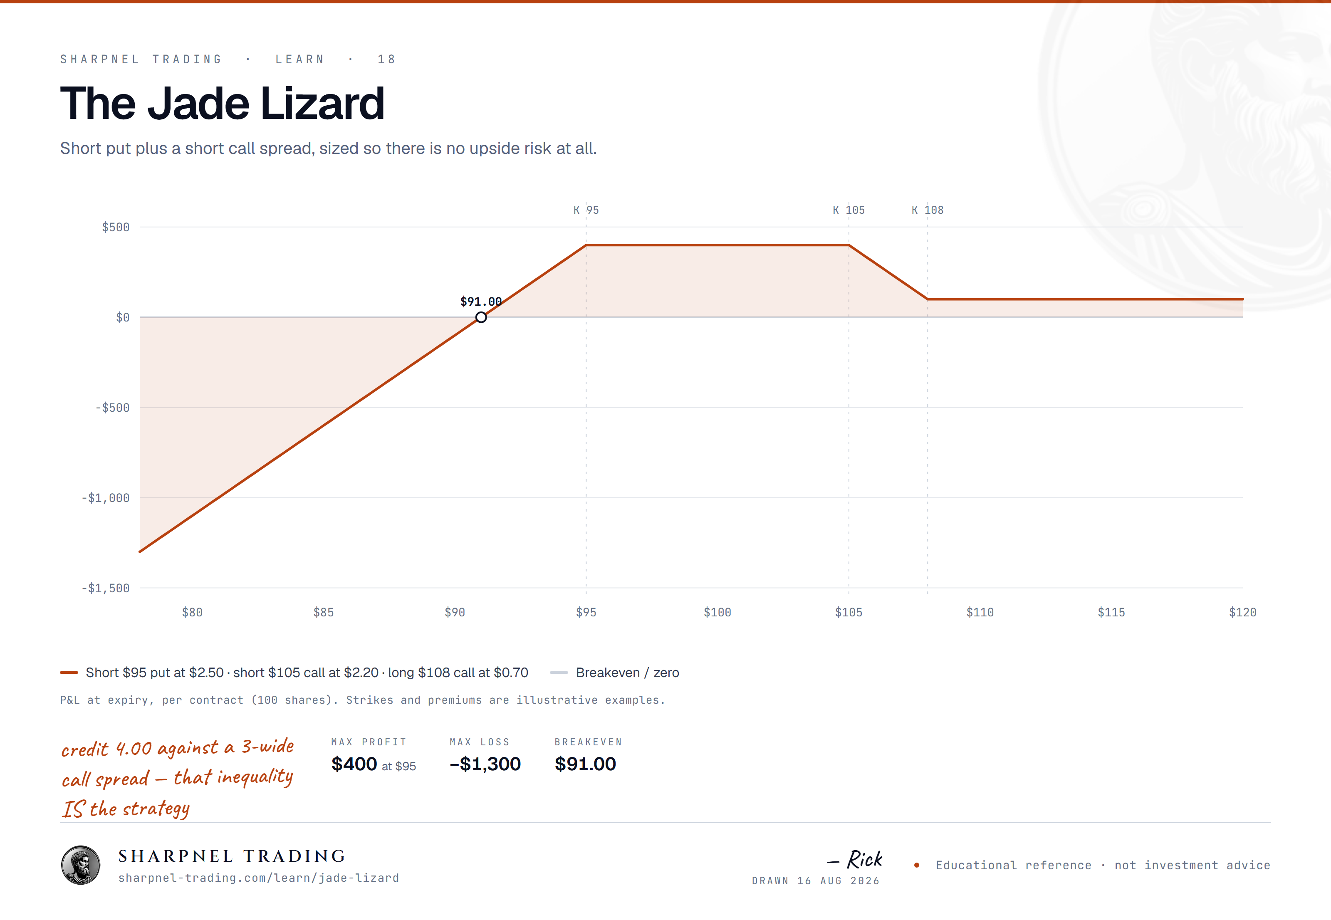Click the orange dot before Educational reference
1331x920 pixels.
tap(916, 865)
